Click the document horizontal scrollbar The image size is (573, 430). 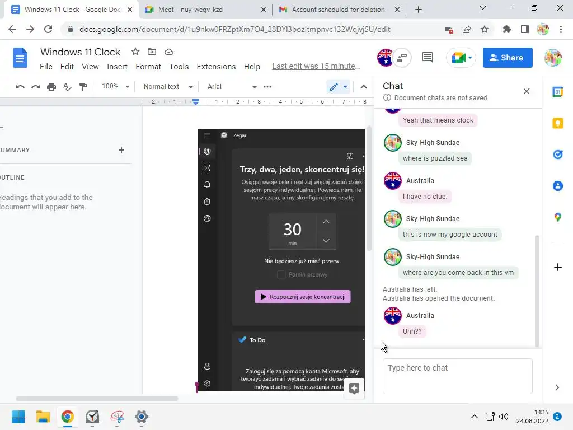pyautogui.click(x=96, y=399)
